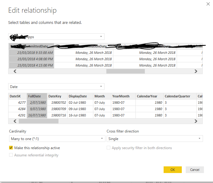Click the top table horizontal scrollbar thumb

(x=125, y=71)
